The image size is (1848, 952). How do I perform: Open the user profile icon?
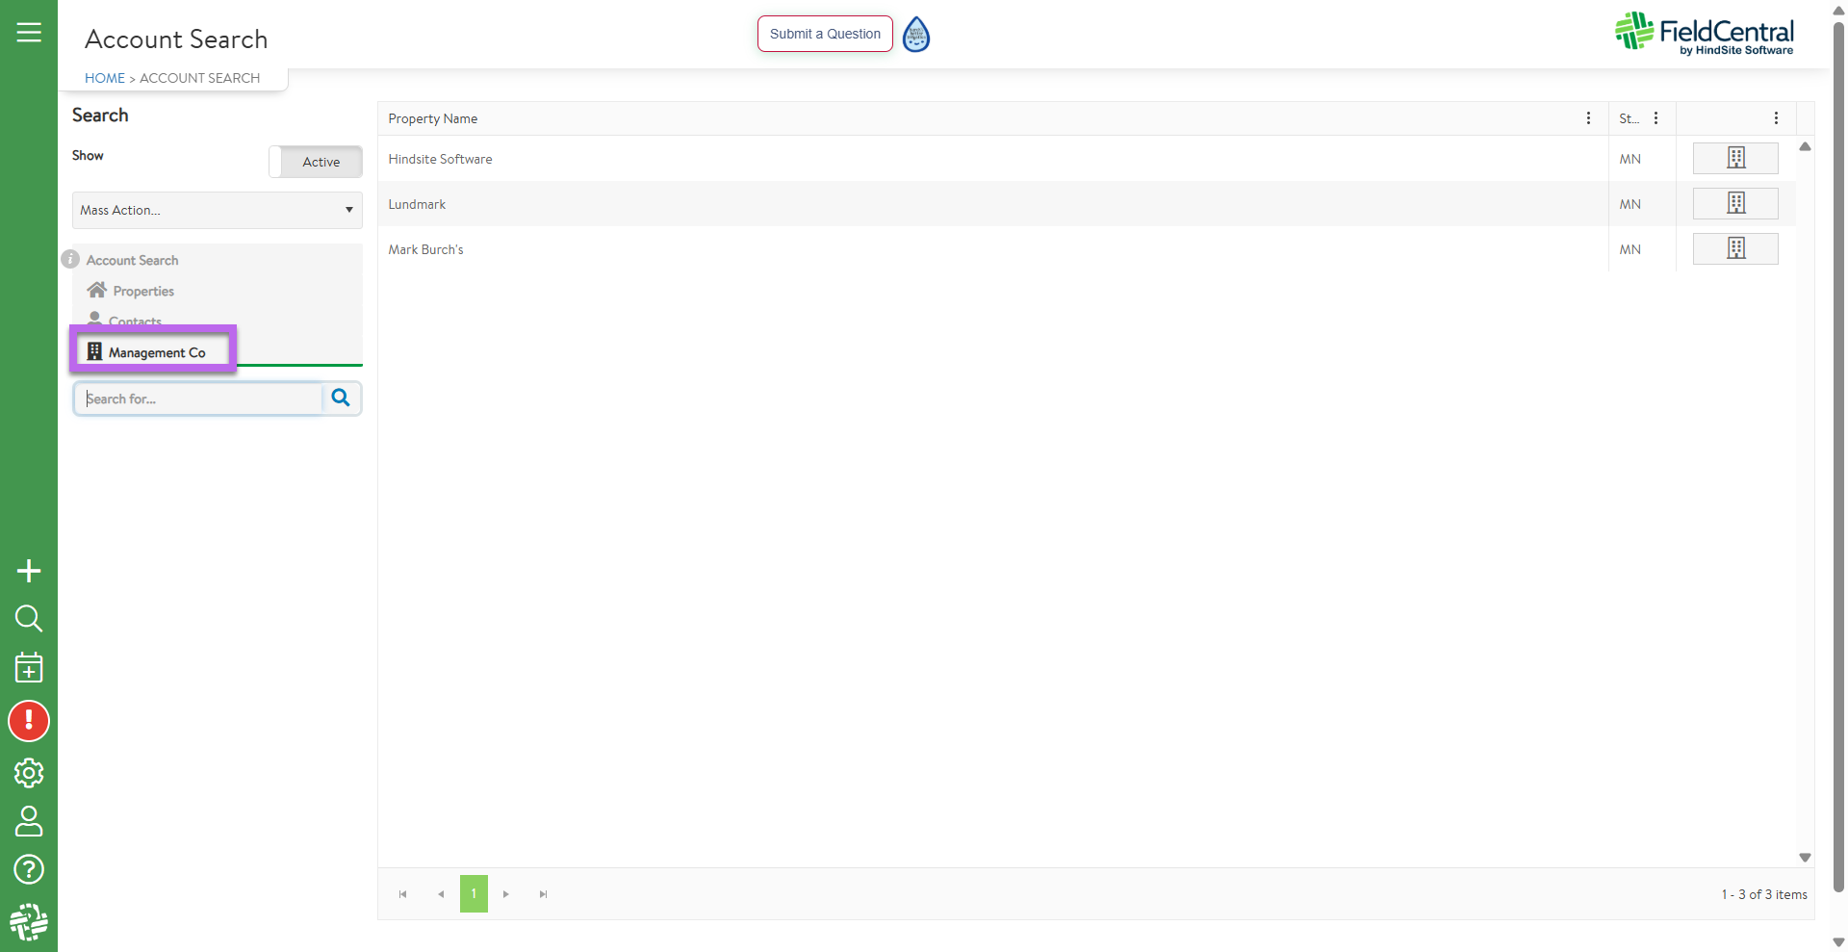[x=29, y=821]
